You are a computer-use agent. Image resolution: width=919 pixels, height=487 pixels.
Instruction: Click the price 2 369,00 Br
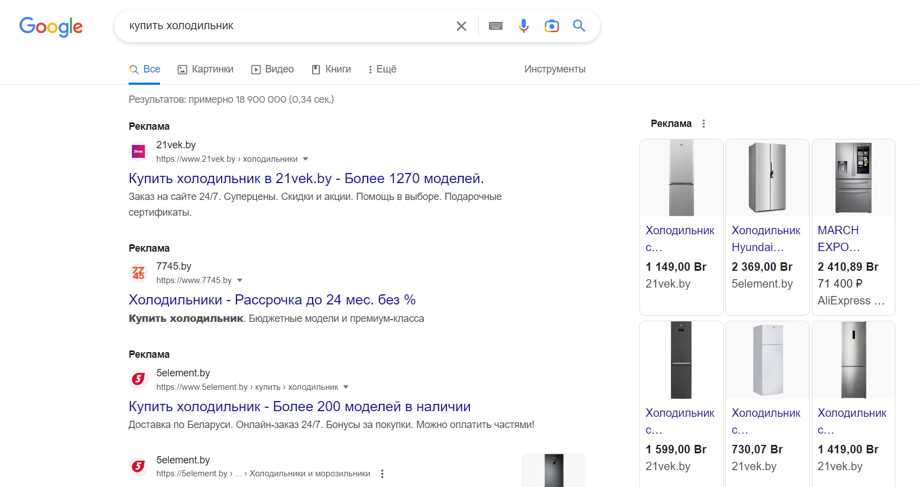click(x=762, y=267)
